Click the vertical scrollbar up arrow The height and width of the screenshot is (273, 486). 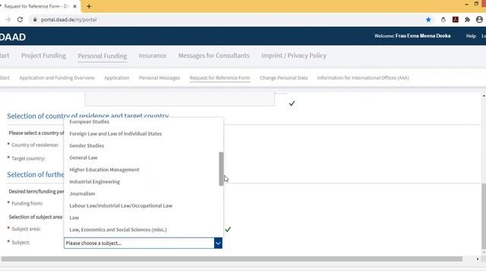(x=484, y=96)
